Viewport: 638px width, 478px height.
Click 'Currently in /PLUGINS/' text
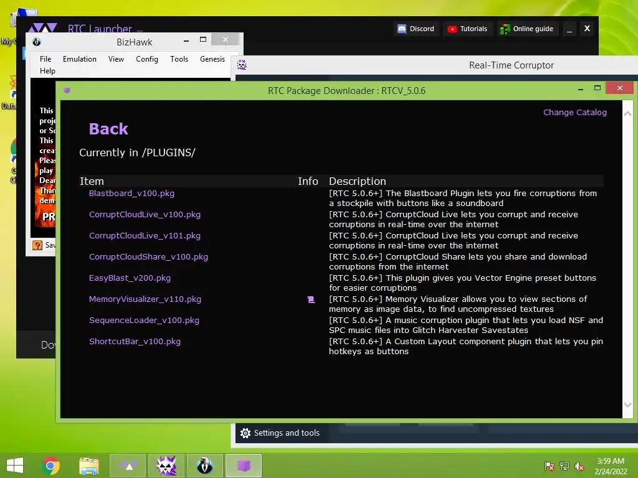coord(137,152)
